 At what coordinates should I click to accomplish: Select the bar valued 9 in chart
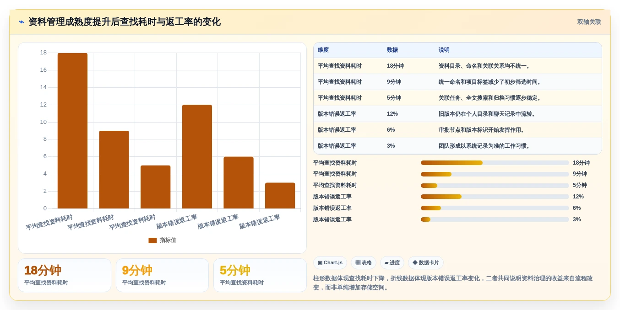pyautogui.click(x=114, y=170)
